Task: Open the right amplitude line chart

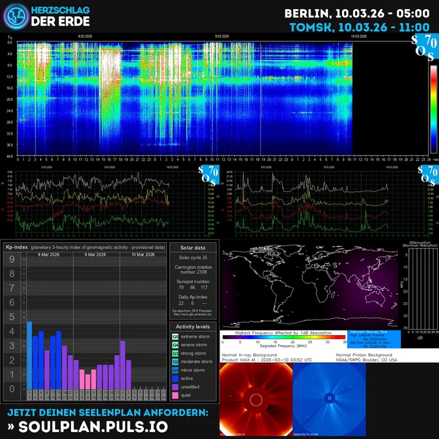Action: pos(331,201)
